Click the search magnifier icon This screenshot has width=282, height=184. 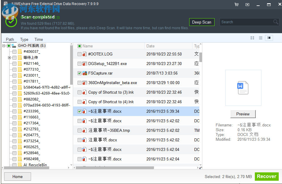tap(276, 22)
